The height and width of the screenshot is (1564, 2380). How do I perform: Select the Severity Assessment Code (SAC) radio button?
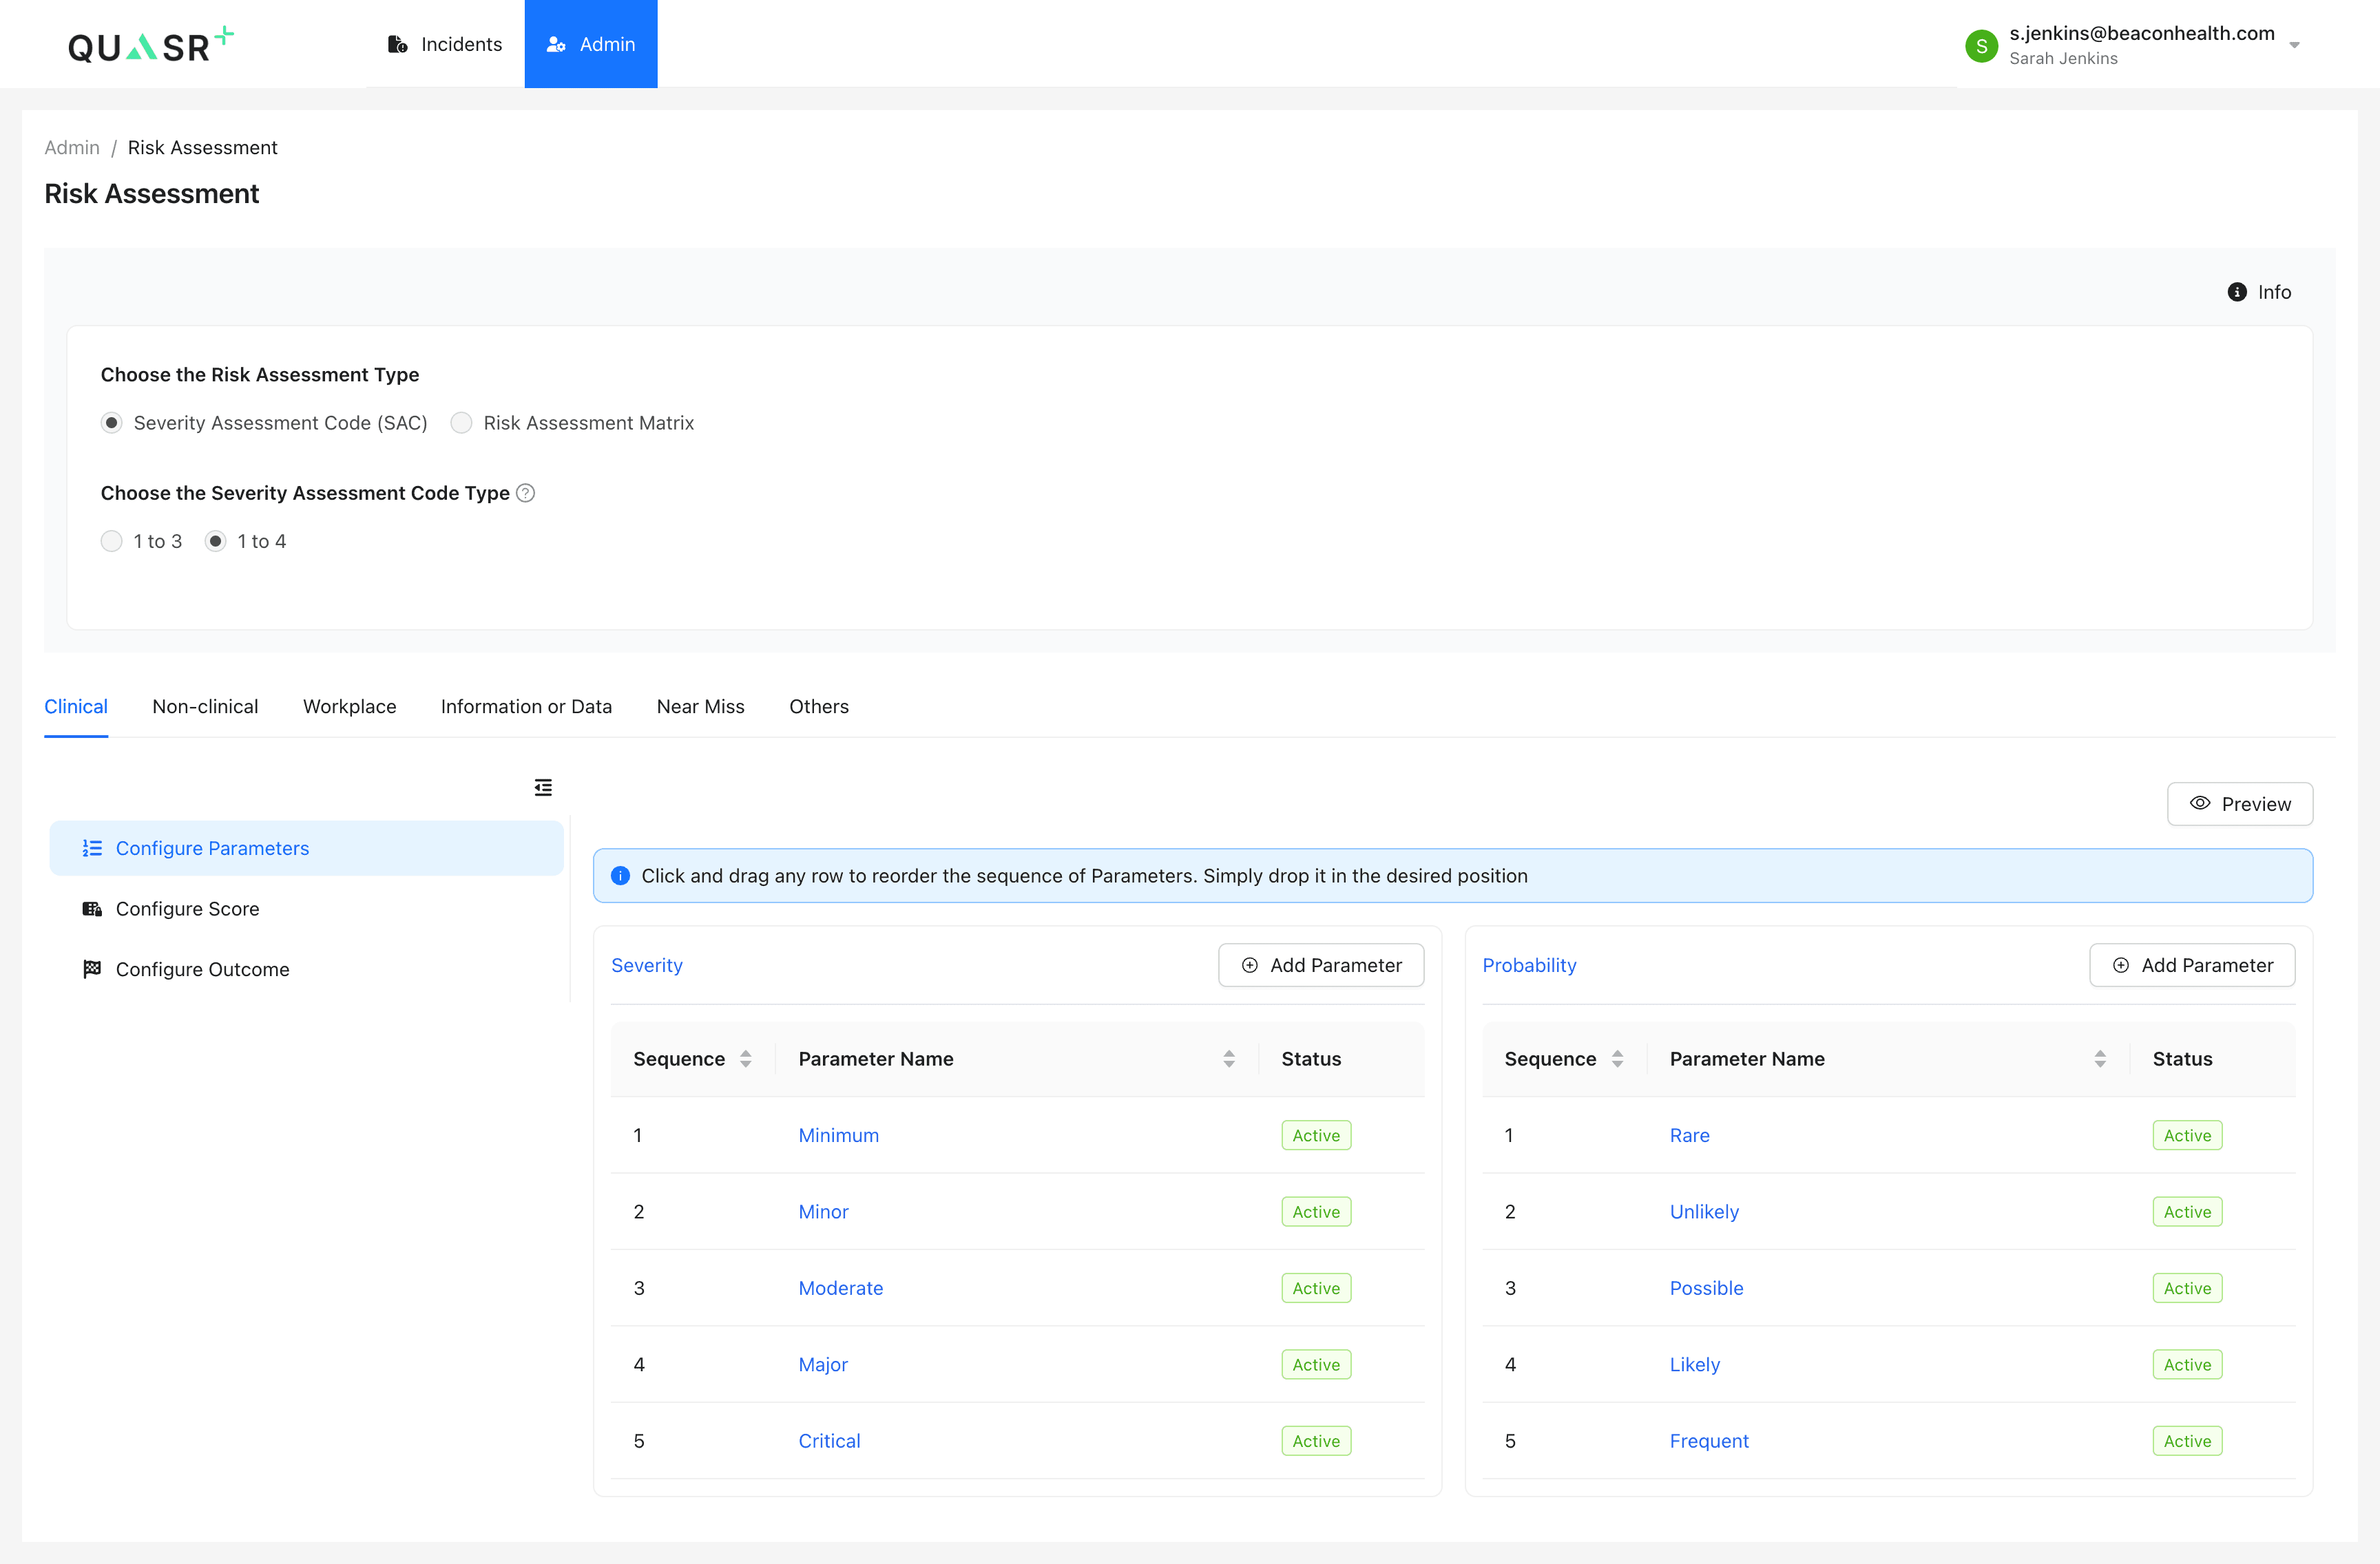point(112,423)
